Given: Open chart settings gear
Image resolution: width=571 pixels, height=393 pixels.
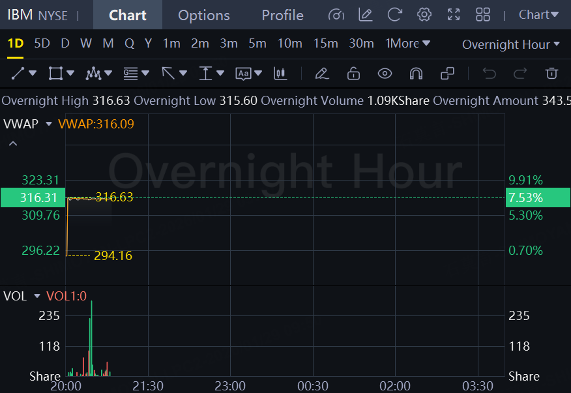Looking at the screenshot, I should 424,15.
